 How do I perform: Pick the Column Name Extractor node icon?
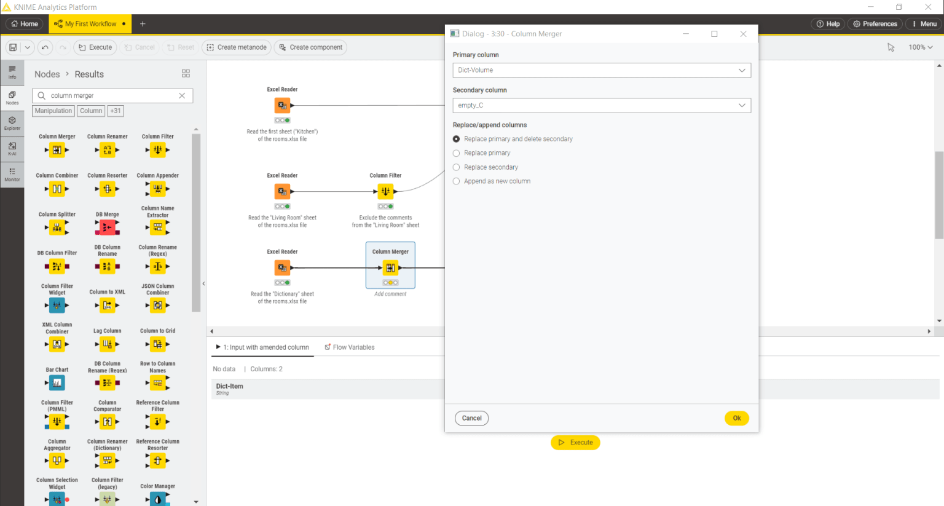coord(158,228)
